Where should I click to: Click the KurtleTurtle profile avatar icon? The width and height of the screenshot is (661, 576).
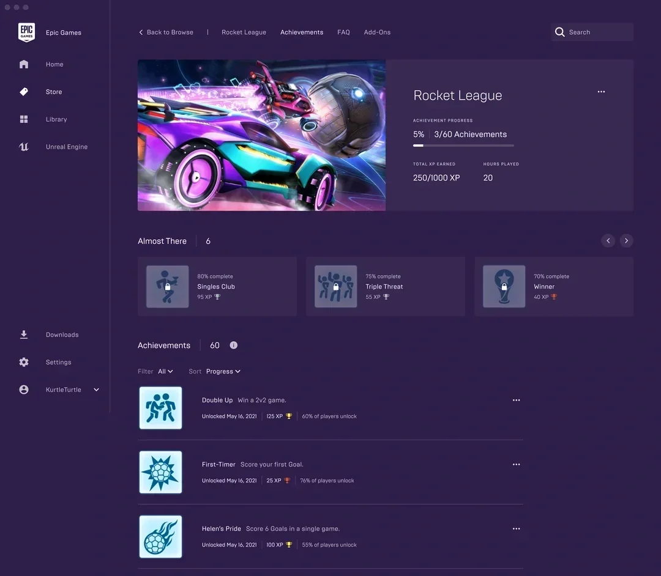point(24,390)
